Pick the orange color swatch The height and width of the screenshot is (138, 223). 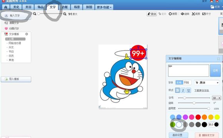click(205, 117)
